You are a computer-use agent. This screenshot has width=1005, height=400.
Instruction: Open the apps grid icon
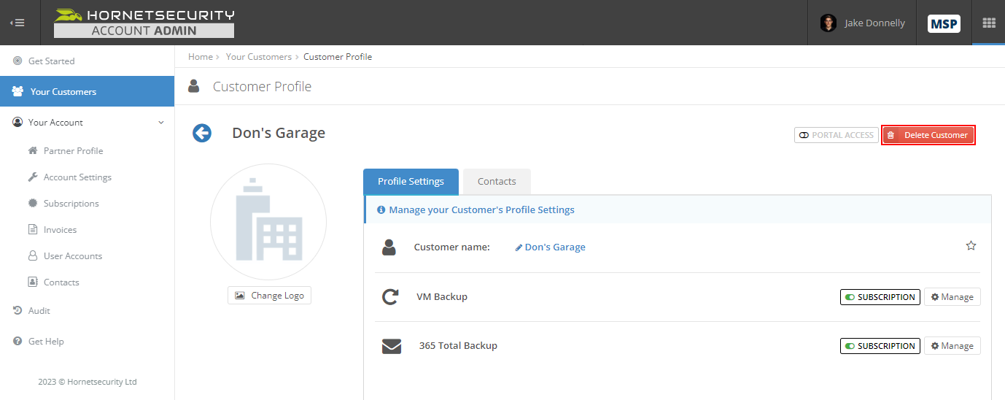click(x=989, y=23)
